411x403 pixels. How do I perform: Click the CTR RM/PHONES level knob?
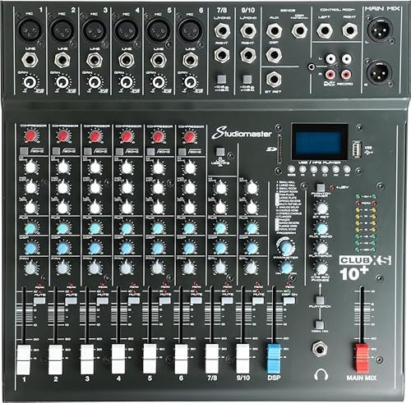pos(321,268)
